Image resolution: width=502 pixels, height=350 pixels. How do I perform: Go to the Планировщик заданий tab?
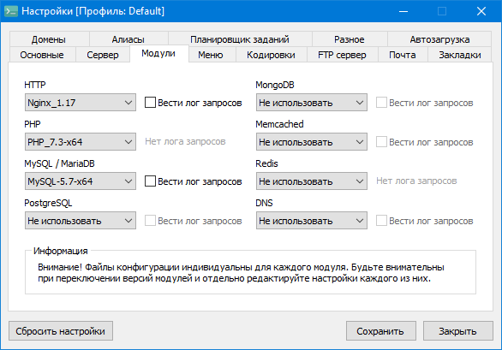click(240, 39)
